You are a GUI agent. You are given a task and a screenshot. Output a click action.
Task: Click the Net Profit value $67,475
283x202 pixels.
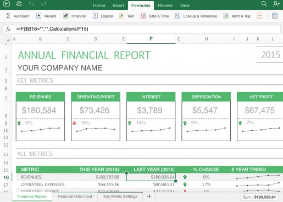(260, 110)
